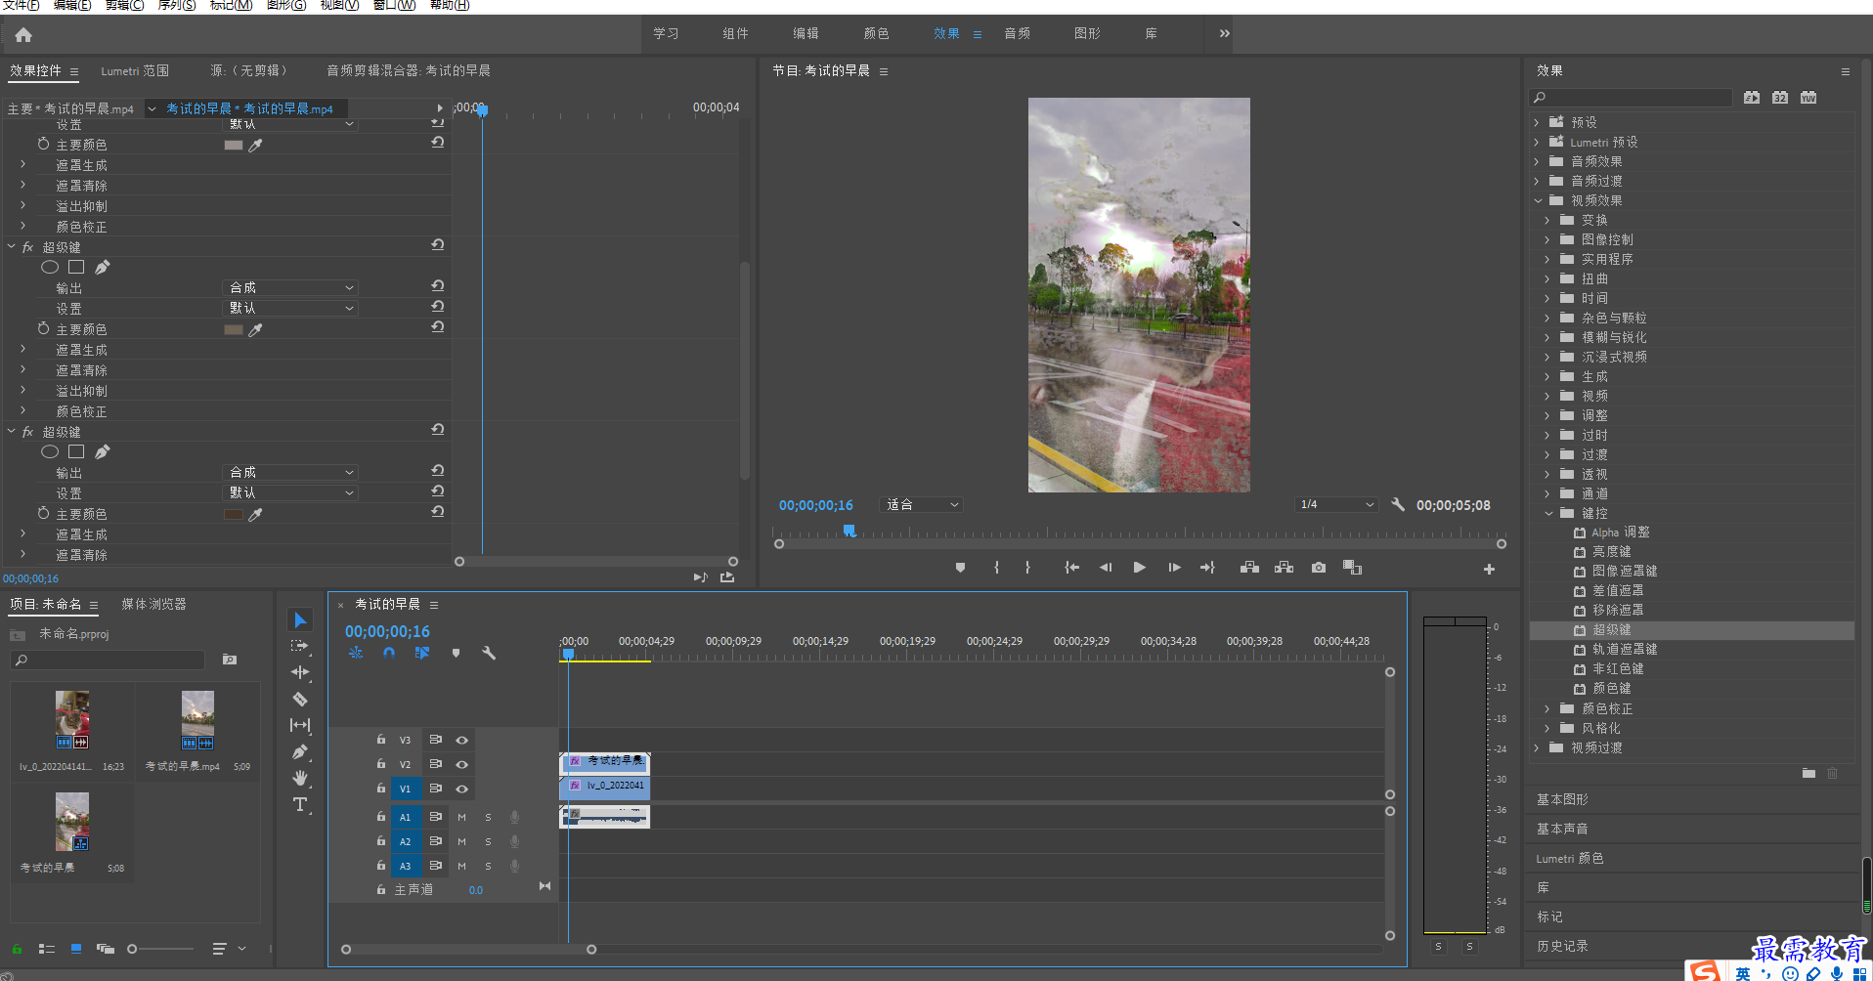
Task: Toggle the second Ultra Key fx on/off
Action: click(27, 247)
